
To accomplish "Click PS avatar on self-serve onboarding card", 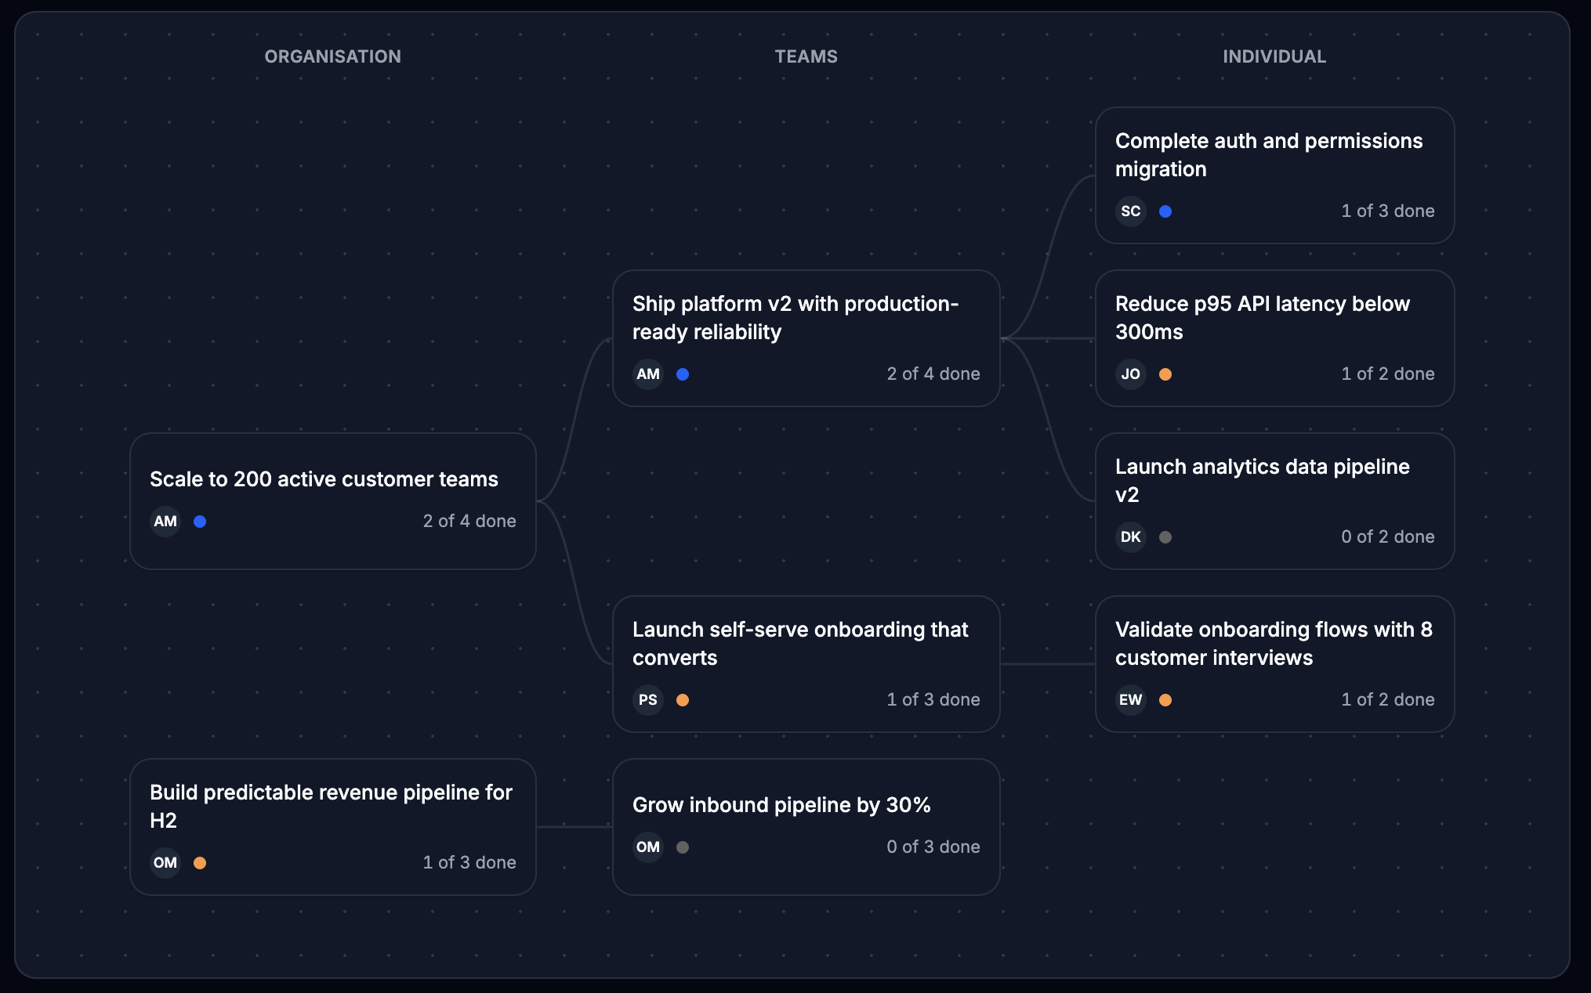I will click(648, 700).
